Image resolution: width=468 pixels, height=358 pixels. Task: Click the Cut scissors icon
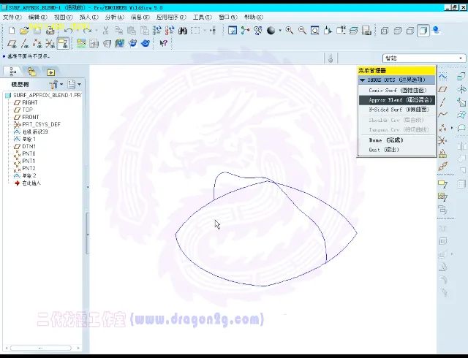[106, 31]
